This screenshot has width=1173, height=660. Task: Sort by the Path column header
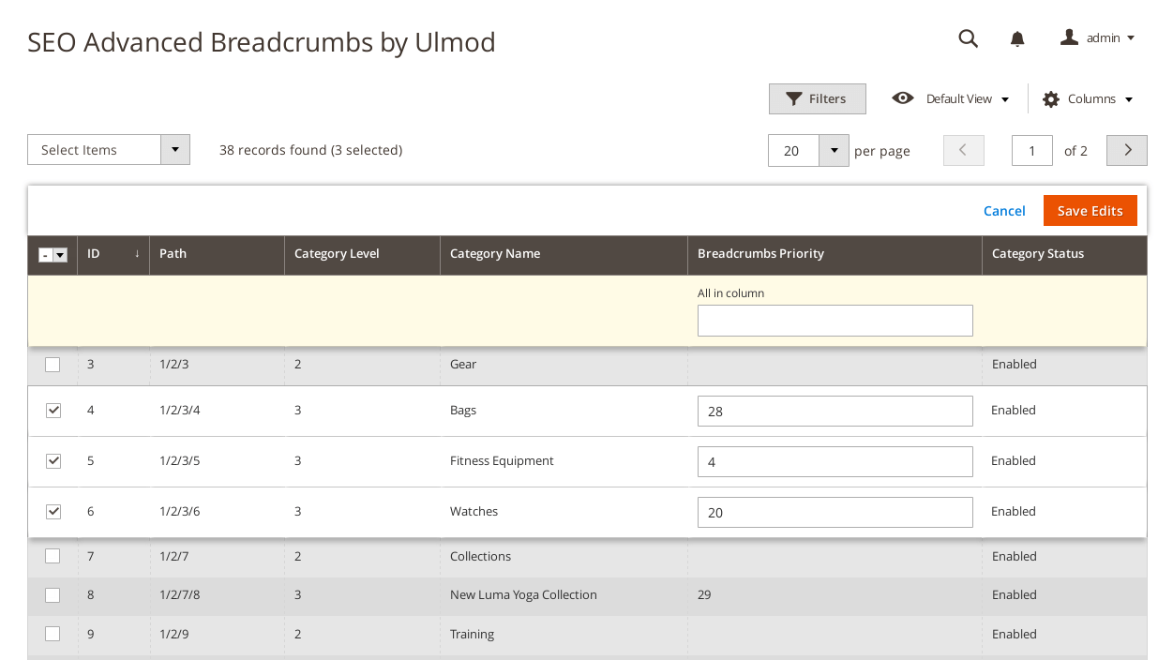click(x=217, y=254)
